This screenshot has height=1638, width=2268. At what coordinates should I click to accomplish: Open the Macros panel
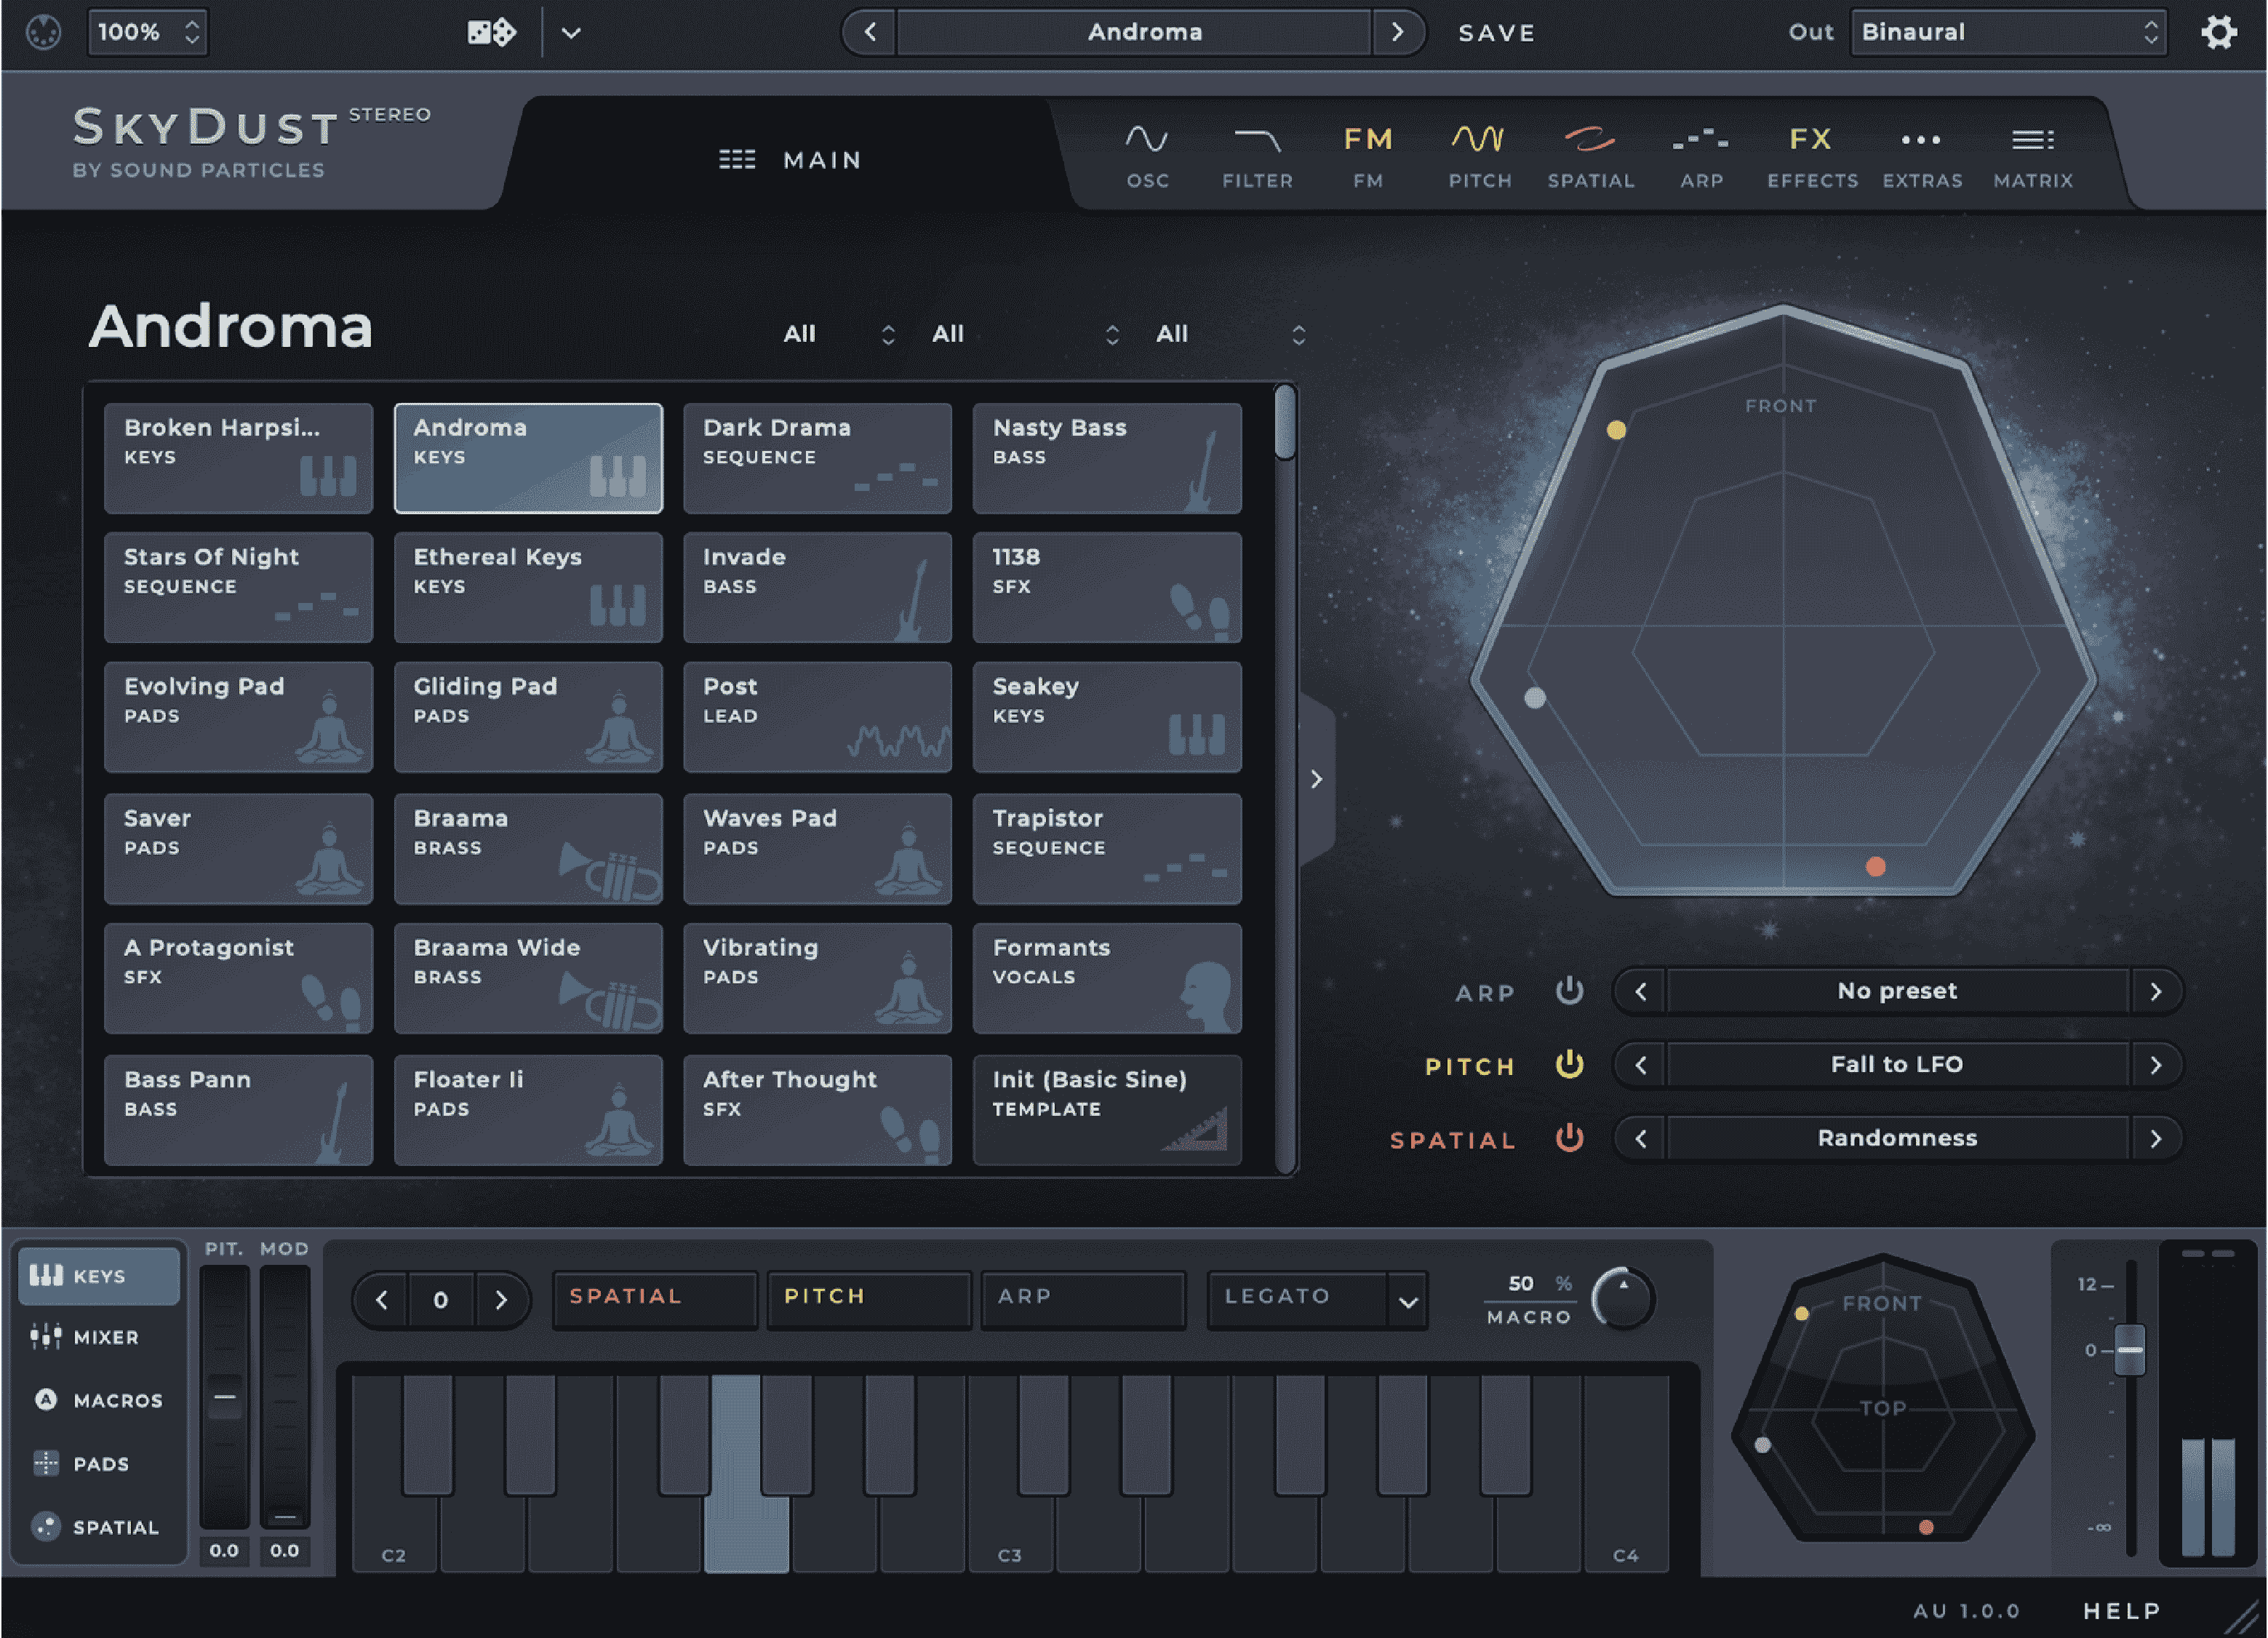tap(98, 1400)
